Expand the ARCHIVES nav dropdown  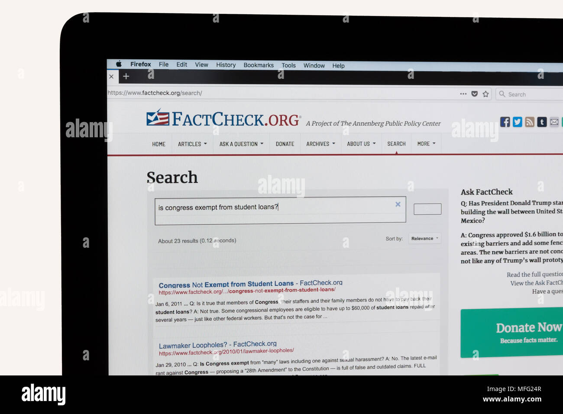coord(320,144)
